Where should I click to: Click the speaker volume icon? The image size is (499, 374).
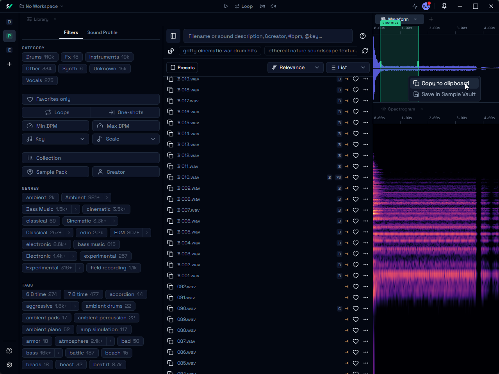coord(273,6)
